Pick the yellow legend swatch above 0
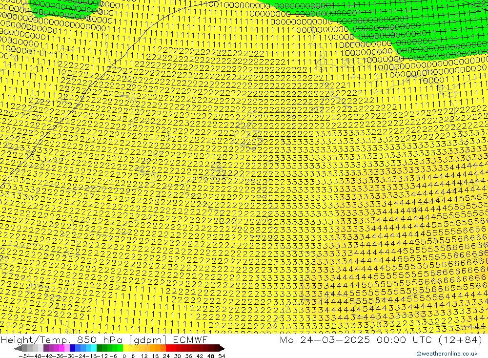This screenshot has height=358, width=488. pos(125,348)
